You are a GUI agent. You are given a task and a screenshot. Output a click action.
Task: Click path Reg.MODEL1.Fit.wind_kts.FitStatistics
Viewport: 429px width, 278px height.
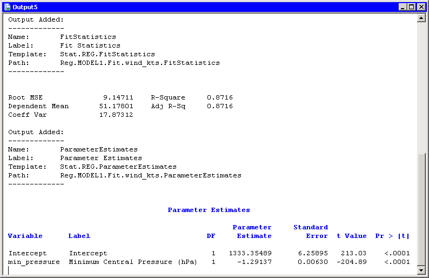click(140, 63)
